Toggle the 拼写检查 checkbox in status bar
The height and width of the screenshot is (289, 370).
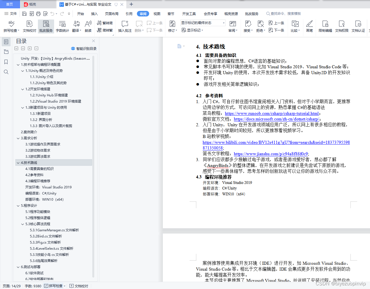pyautogui.click(x=46, y=286)
